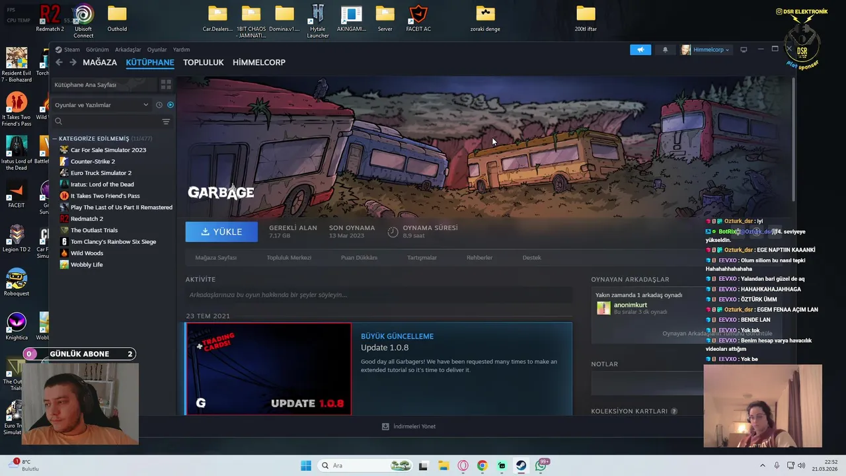Open the Oyunlar menu

[157, 50]
